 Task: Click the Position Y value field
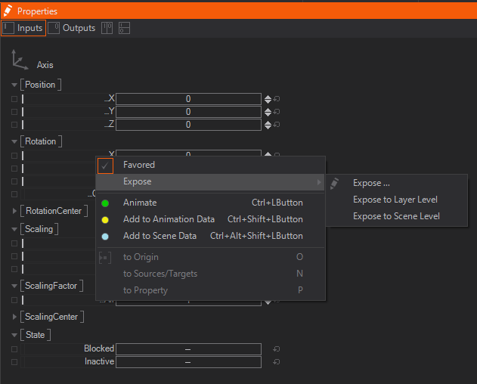[x=187, y=112]
